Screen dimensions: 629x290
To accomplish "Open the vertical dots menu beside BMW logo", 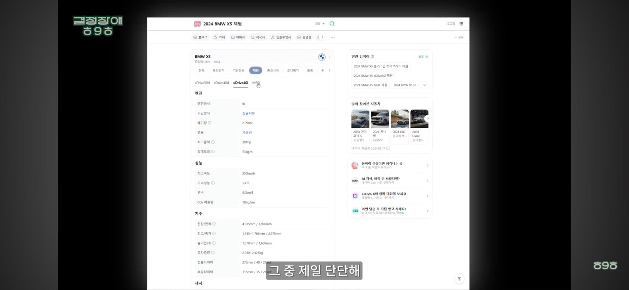I will click(329, 57).
